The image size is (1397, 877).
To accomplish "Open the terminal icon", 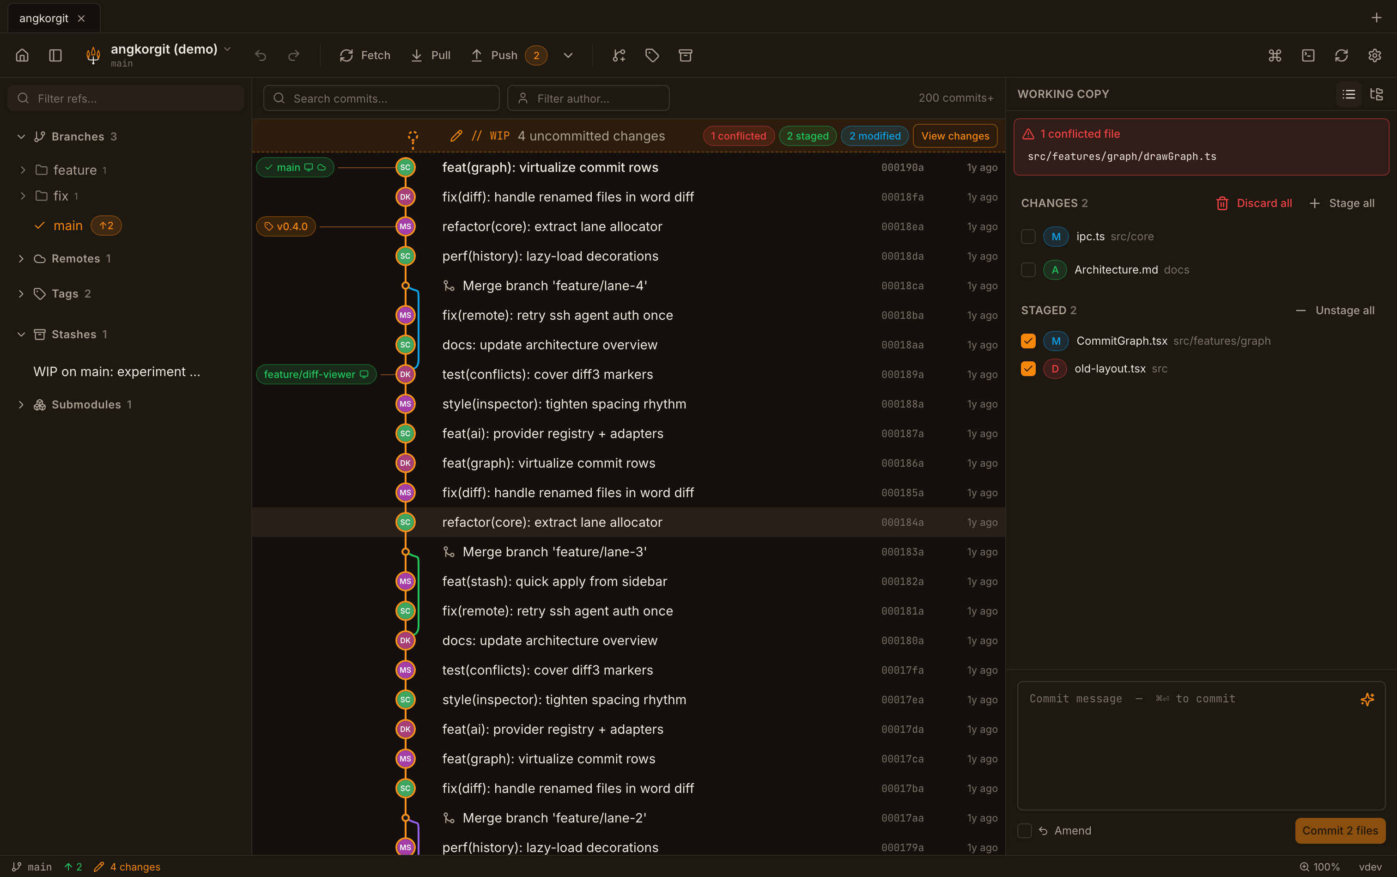I will [x=1308, y=55].
